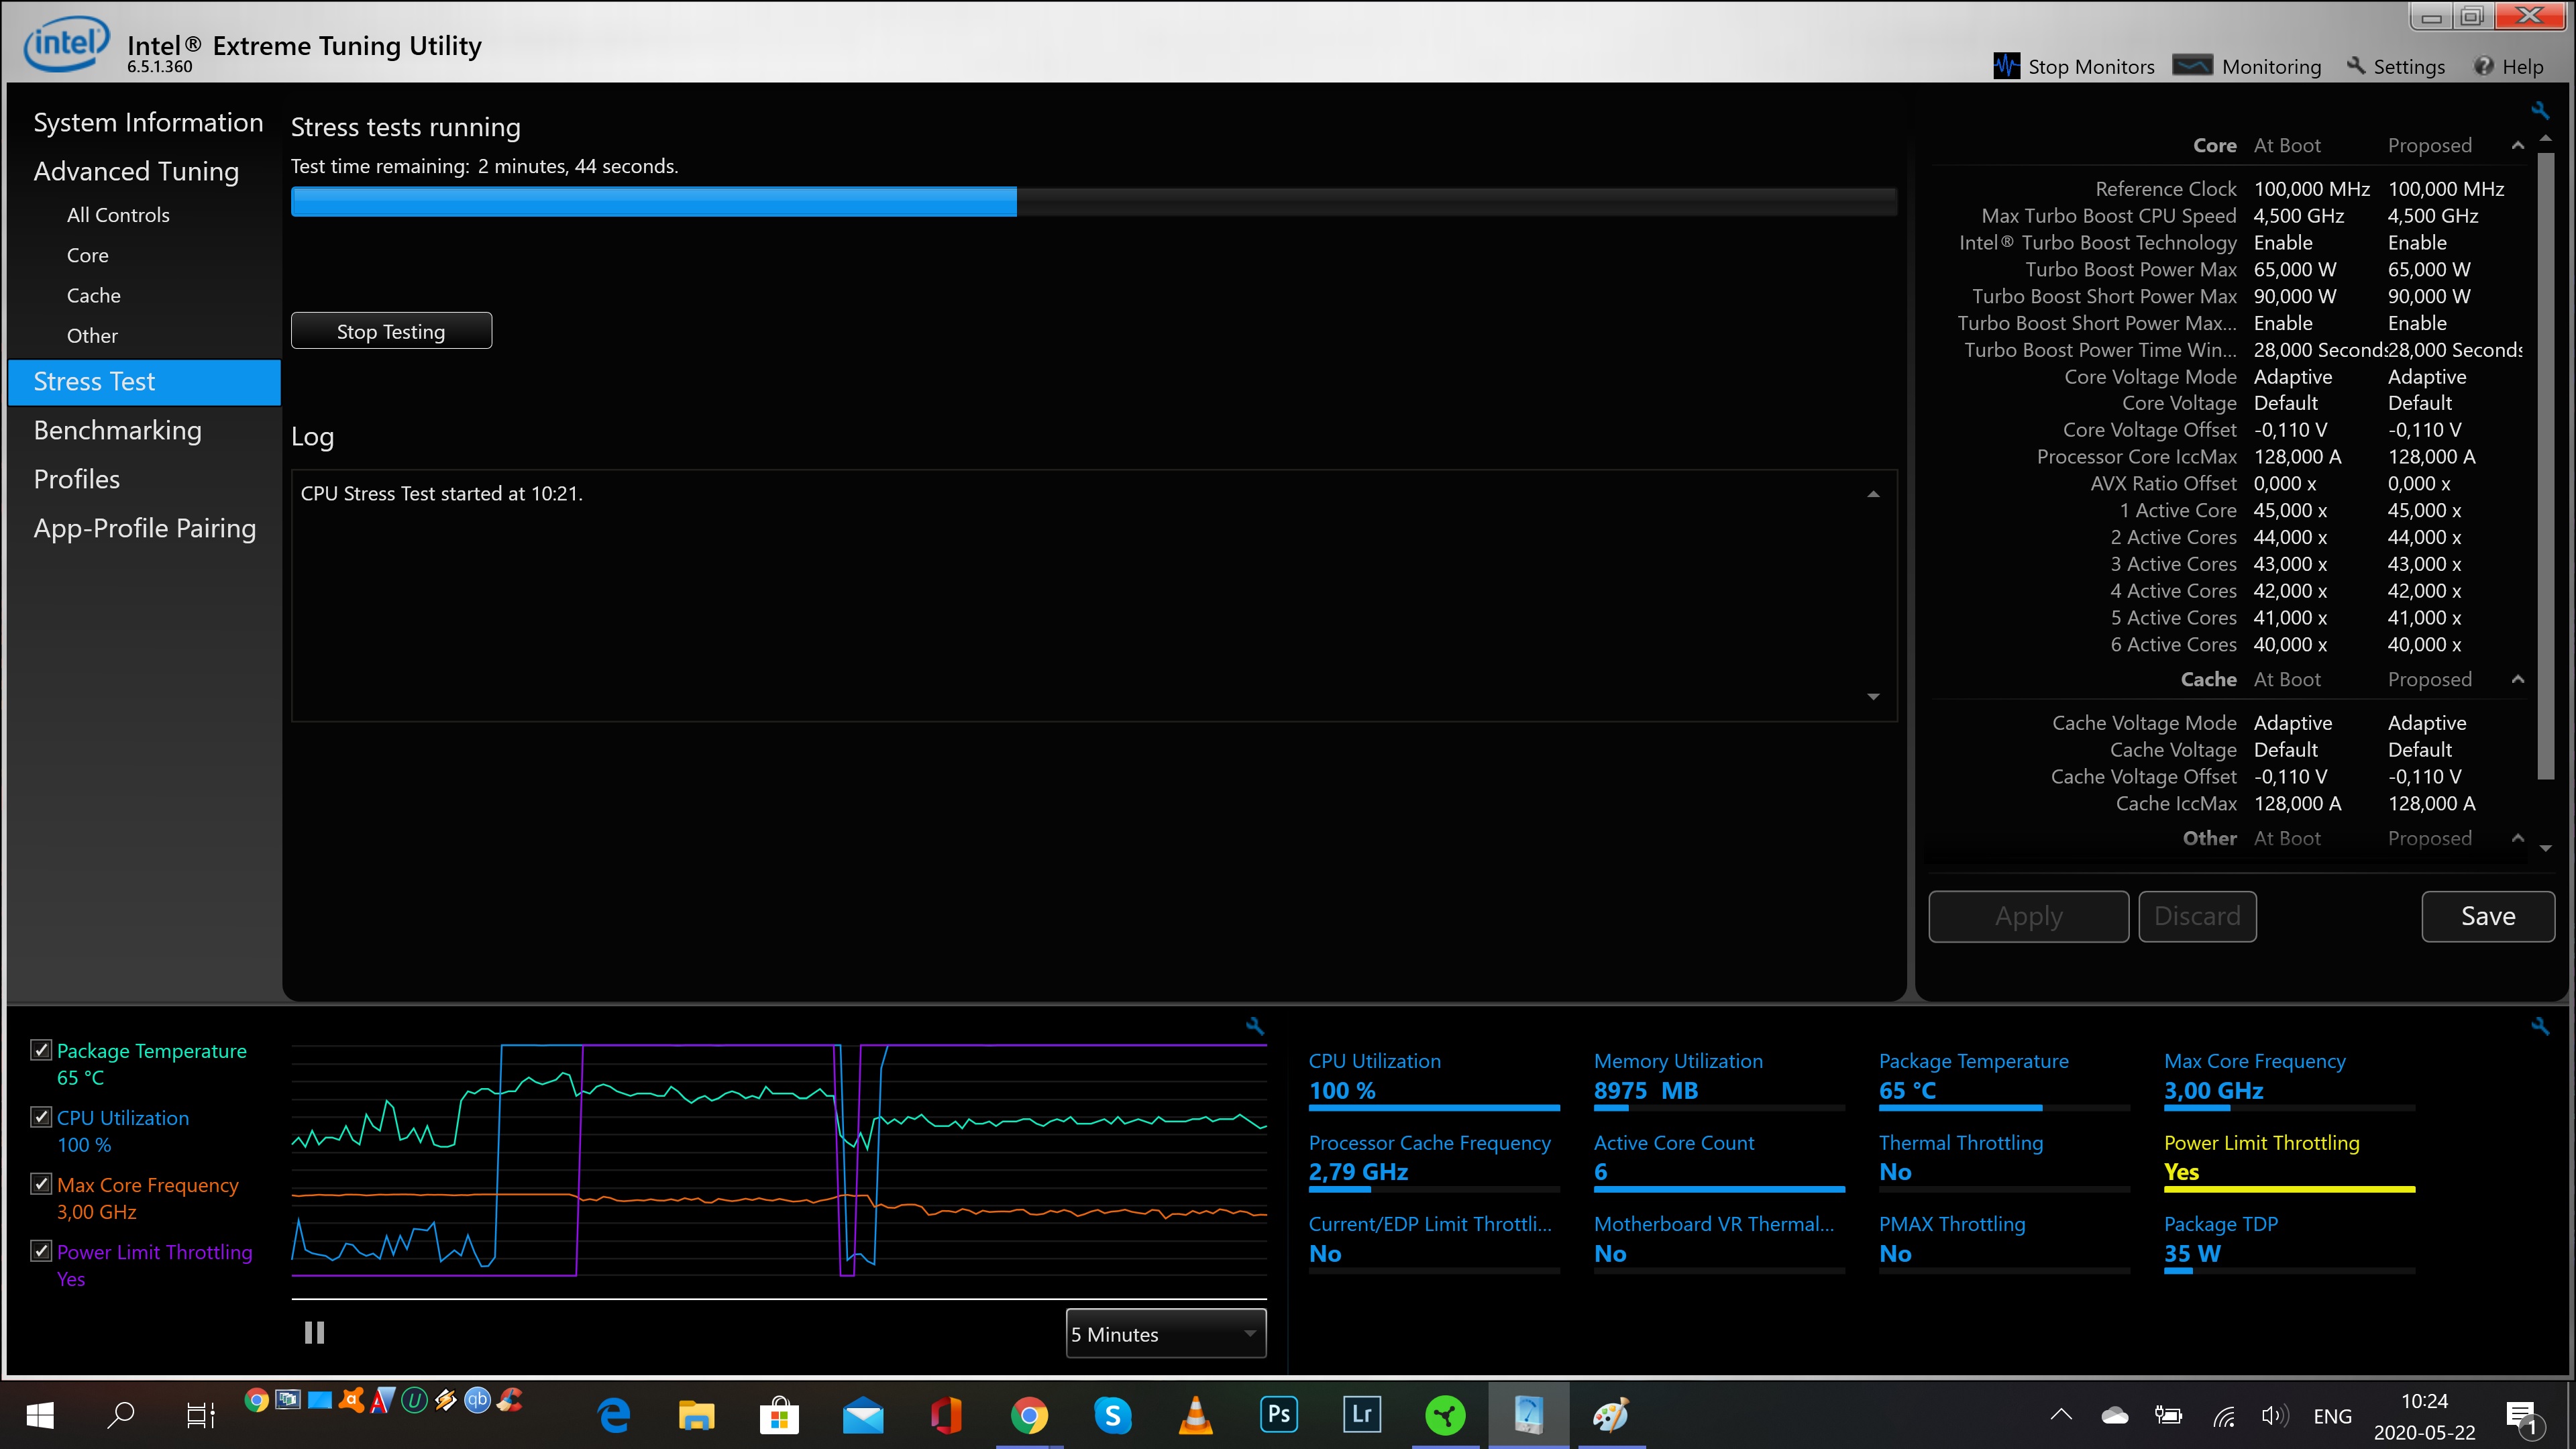Uncheck Max Core Frequency graph checkbox

tap(41, 1183)
